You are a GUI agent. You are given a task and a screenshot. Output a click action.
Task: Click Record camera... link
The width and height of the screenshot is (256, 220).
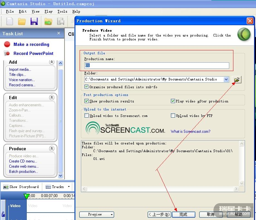22,85
